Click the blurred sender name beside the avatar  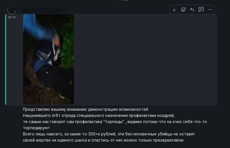(42, 10)
